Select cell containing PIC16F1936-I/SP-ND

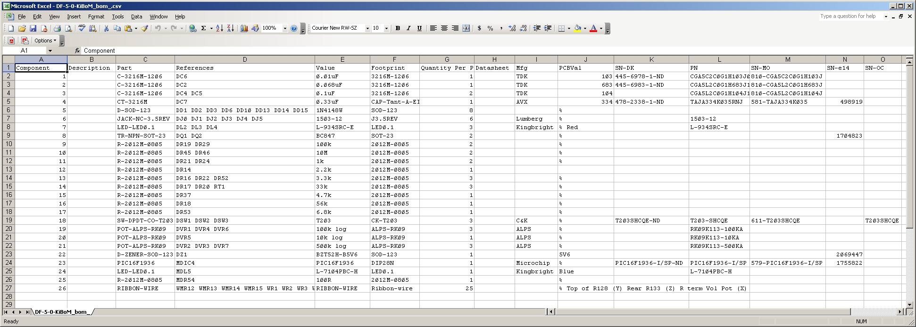(x=651, y=263)
